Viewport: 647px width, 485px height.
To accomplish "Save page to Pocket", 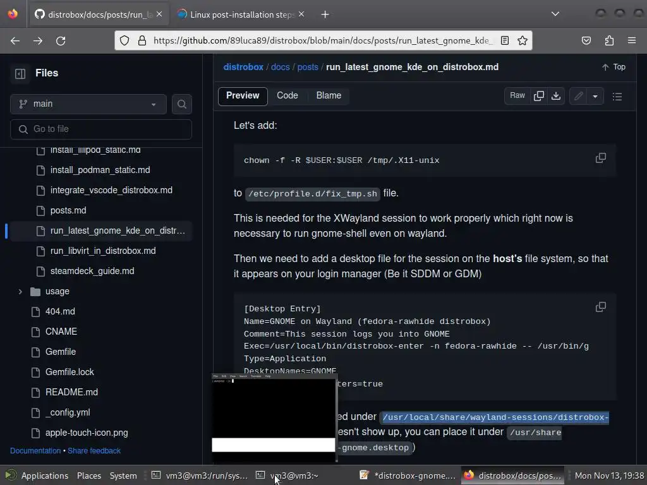I will point(586,40).
